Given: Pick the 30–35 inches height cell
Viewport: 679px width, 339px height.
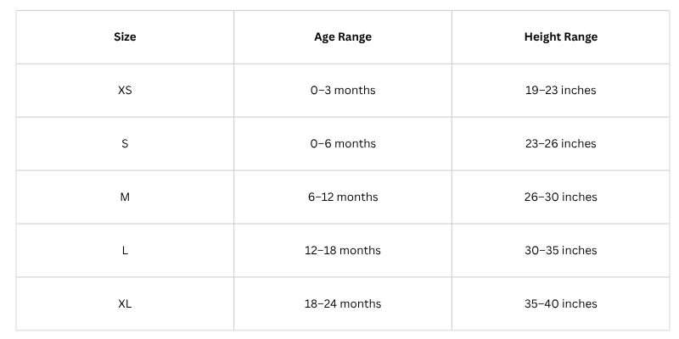Looking at the screenshot, I should pyautogui.click(x=560, y=251).
